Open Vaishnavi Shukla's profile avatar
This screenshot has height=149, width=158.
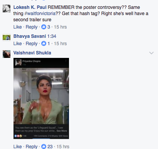pyautogui.click(x=7, y=54)
